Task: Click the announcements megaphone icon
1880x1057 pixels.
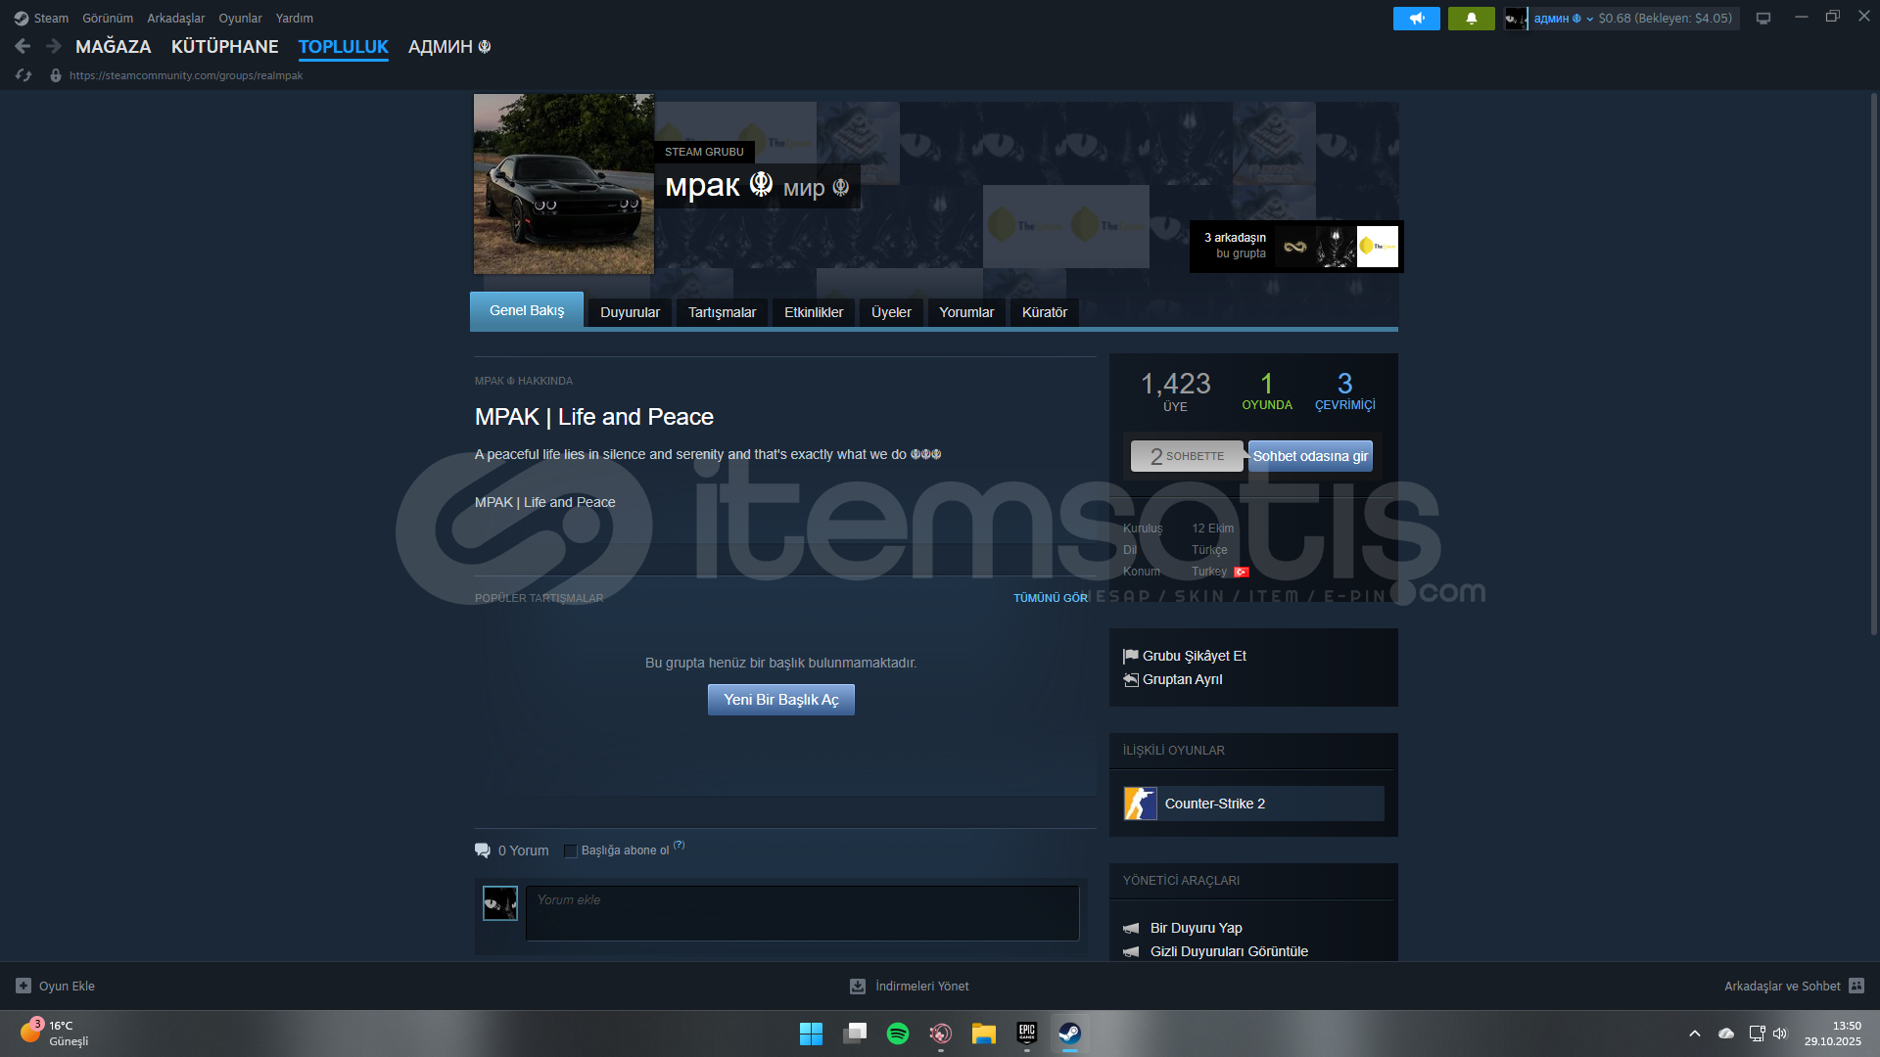Action: (1416, 19)
